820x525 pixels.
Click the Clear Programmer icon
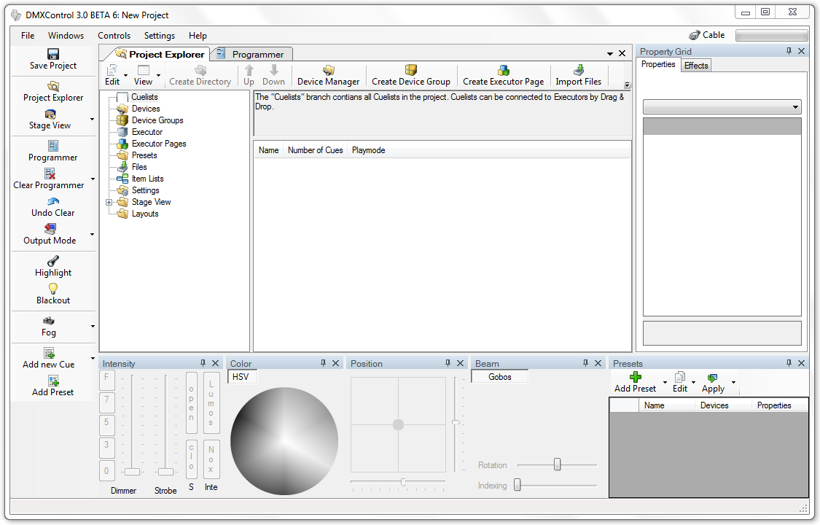50,174
